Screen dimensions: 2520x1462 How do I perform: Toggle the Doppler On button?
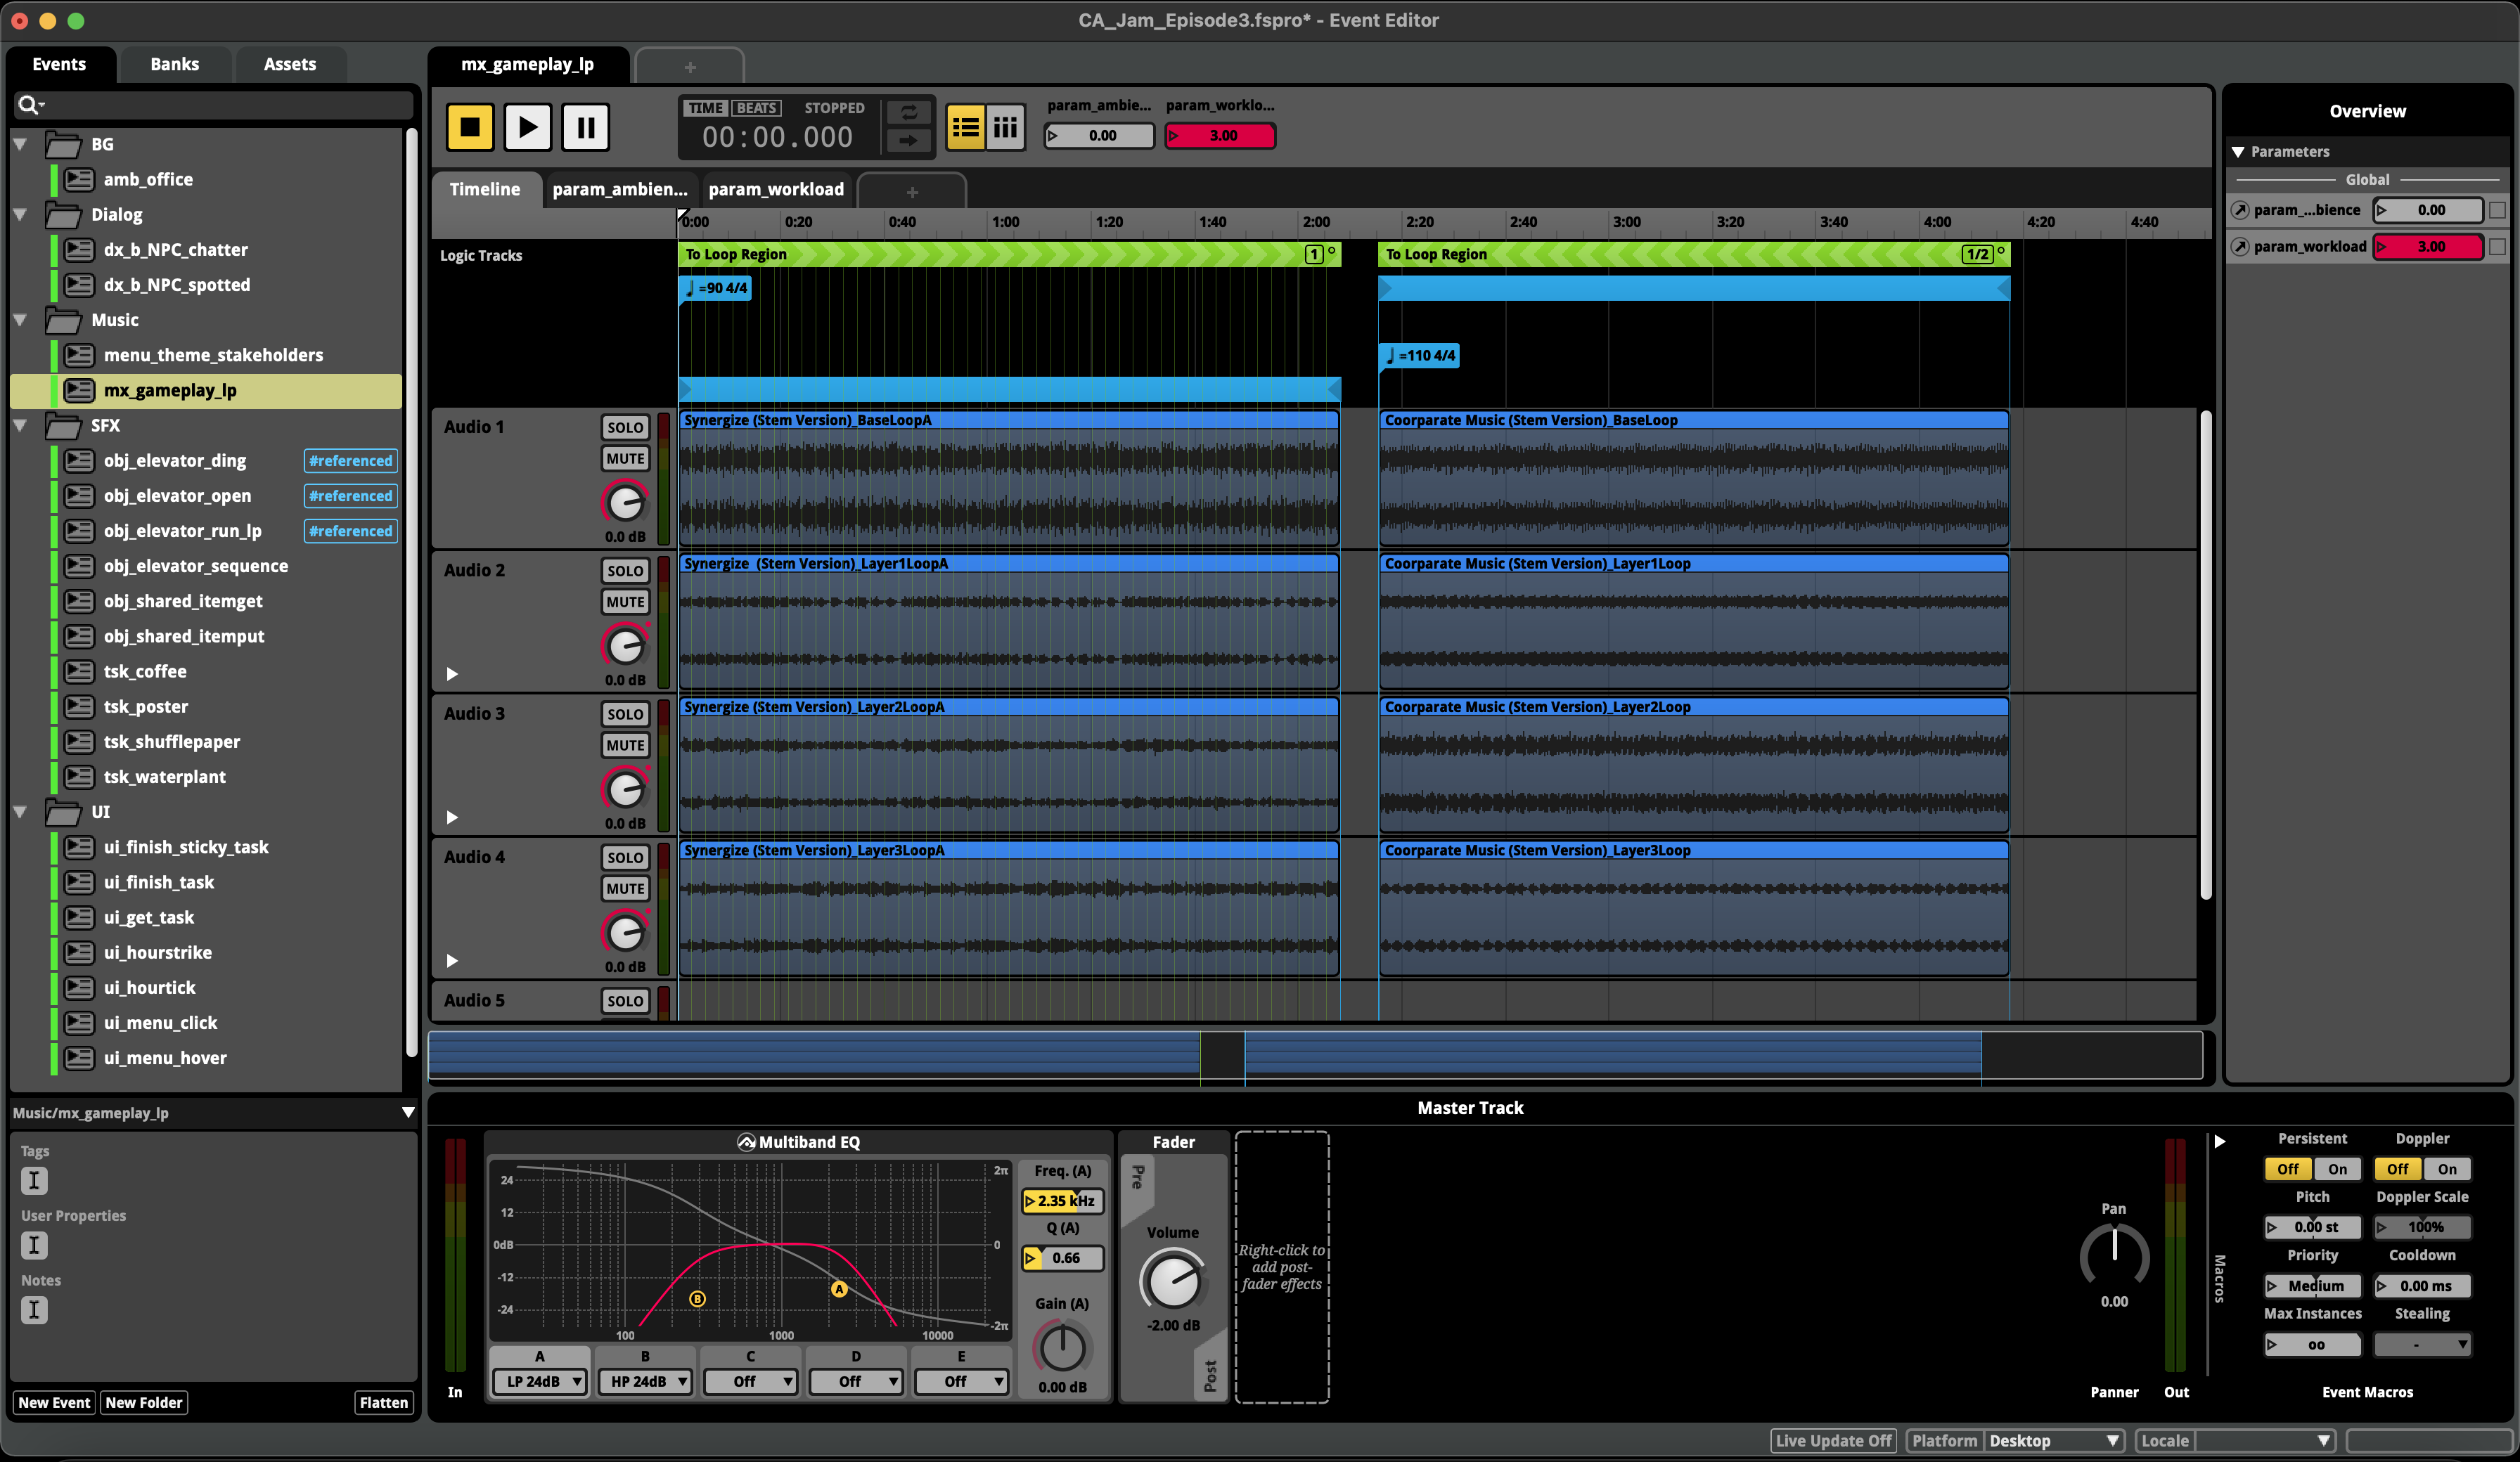(x=2450, y=1168)
